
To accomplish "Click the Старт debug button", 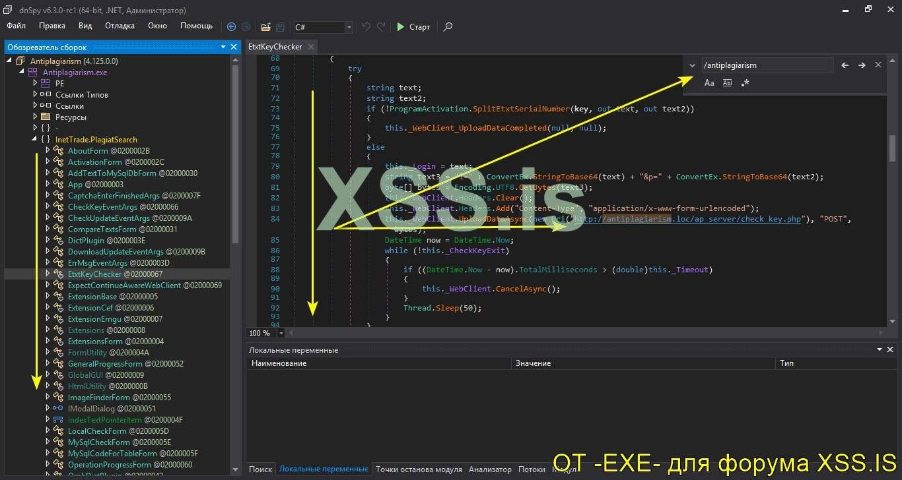I will click(413, 27).
